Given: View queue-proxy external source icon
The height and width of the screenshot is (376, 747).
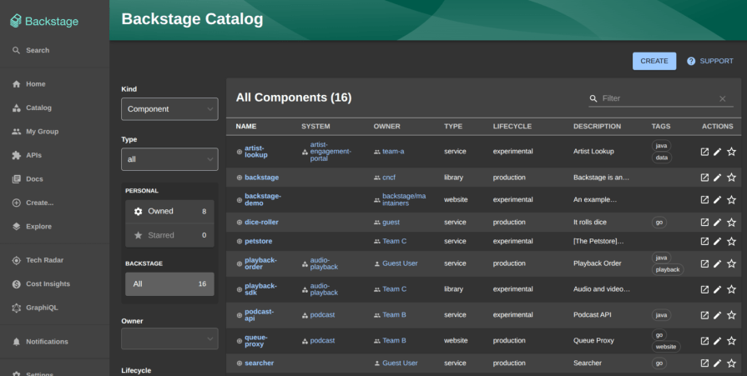Looking at the screenshot, I should [704, 341].
